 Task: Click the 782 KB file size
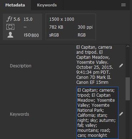[56, 27]
